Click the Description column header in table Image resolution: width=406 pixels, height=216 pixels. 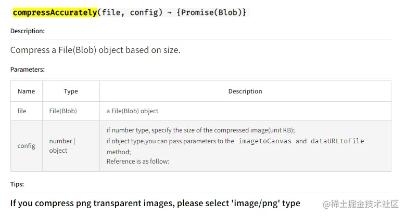[x=245, y=91]
